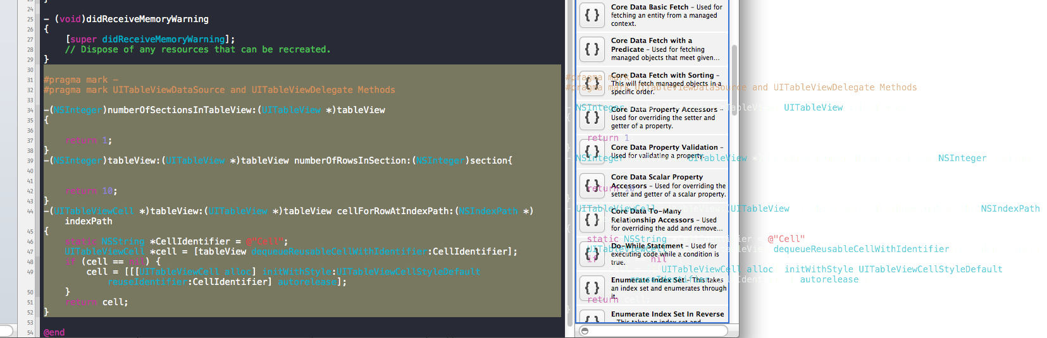Click the '#pragma mark -' line
The height and width of the screenshot is (338, 1047).
(x=81, y=80)
